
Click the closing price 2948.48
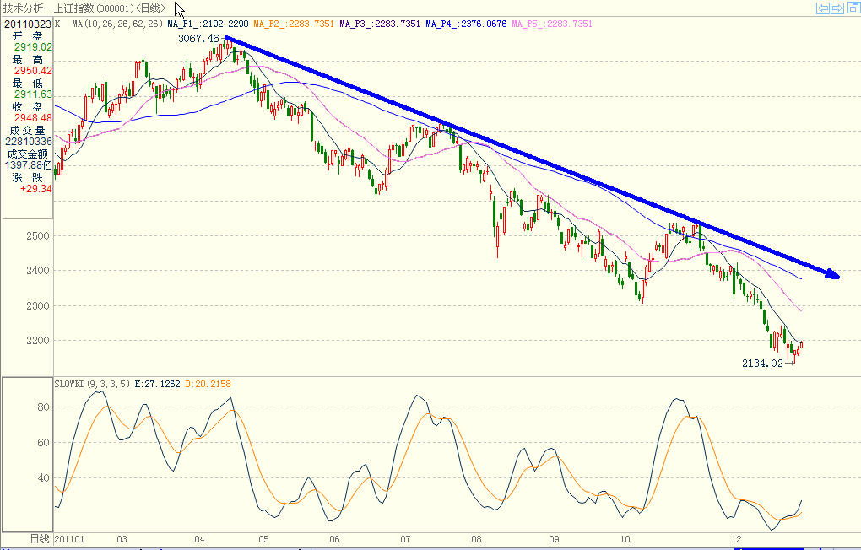33,118
